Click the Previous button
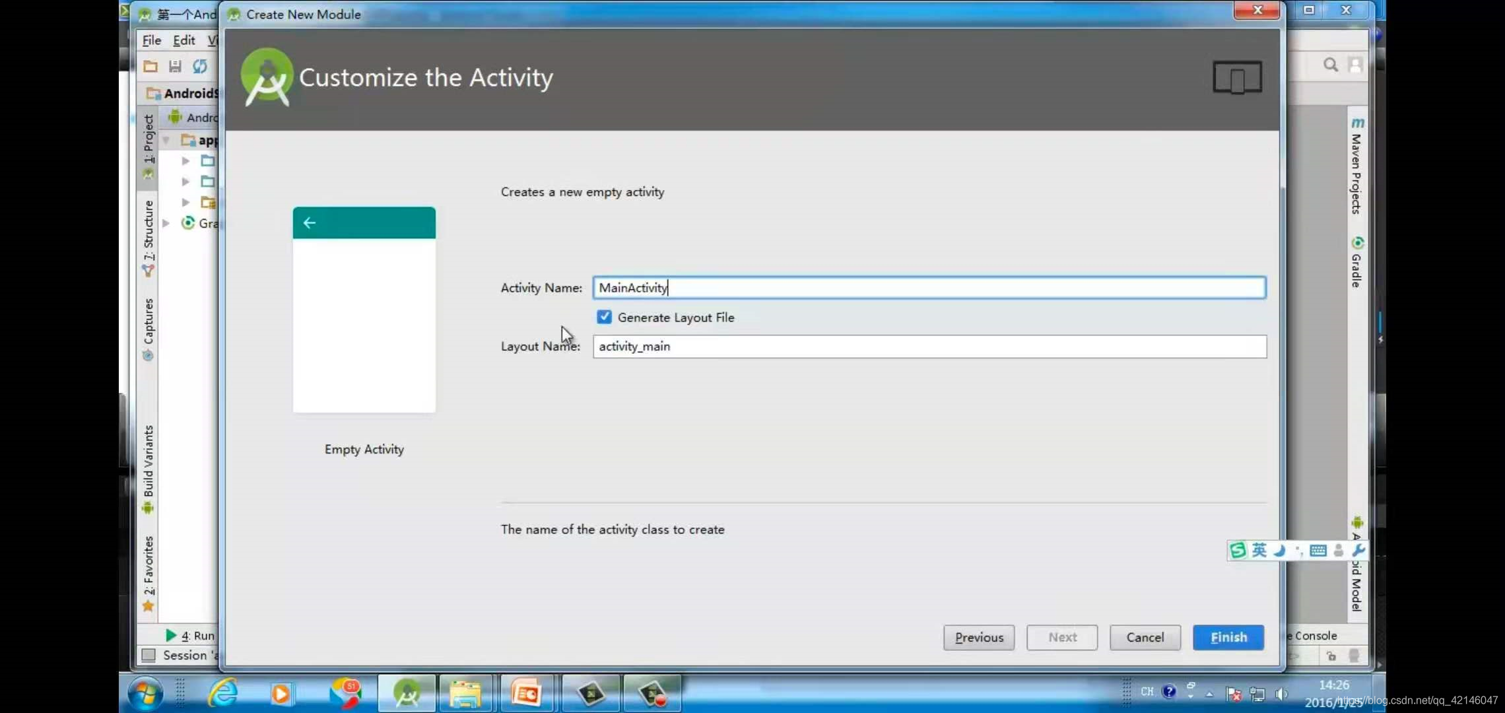The width and height of the screenshot is (1505, 713). (x=978, y=637)
